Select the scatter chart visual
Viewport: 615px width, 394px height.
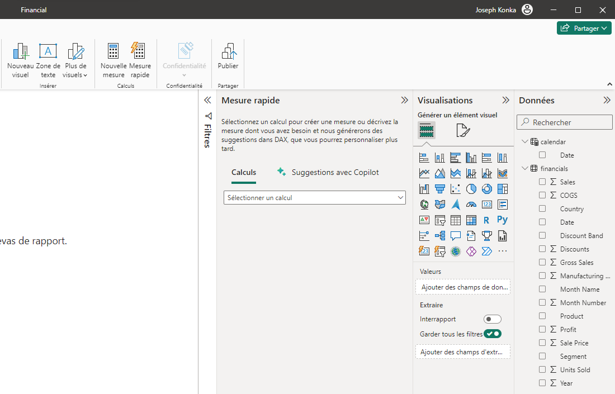(x=455, y=188)
